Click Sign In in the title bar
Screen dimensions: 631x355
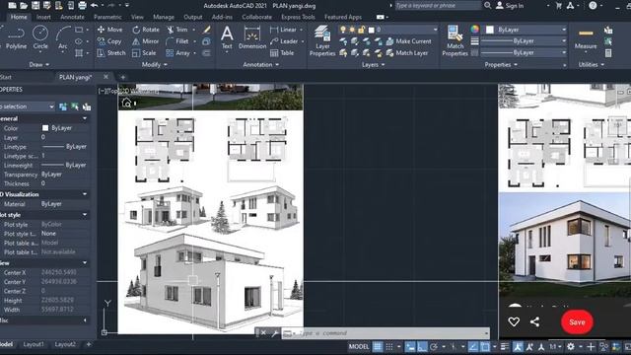510,6
